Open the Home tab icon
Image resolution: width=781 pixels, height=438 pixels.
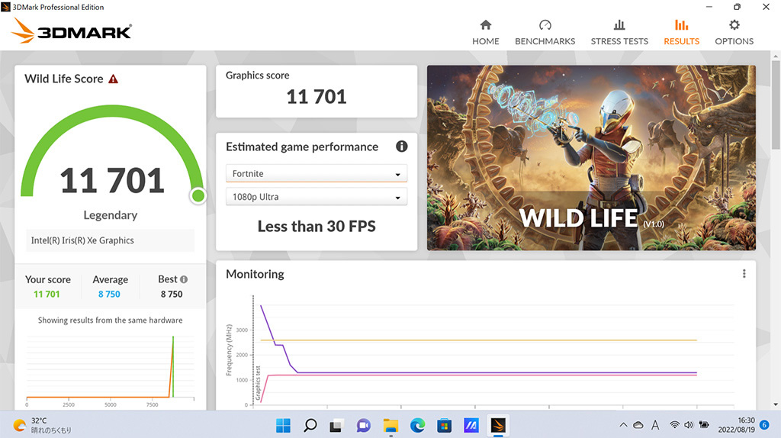tap(486, 25)
